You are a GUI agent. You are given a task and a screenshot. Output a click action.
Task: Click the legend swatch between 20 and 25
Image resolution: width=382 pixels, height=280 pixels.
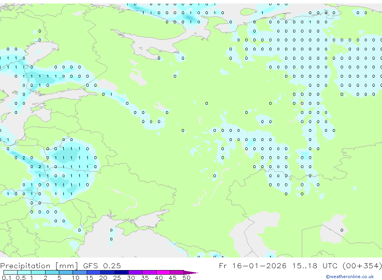click(x=107, y=272)
